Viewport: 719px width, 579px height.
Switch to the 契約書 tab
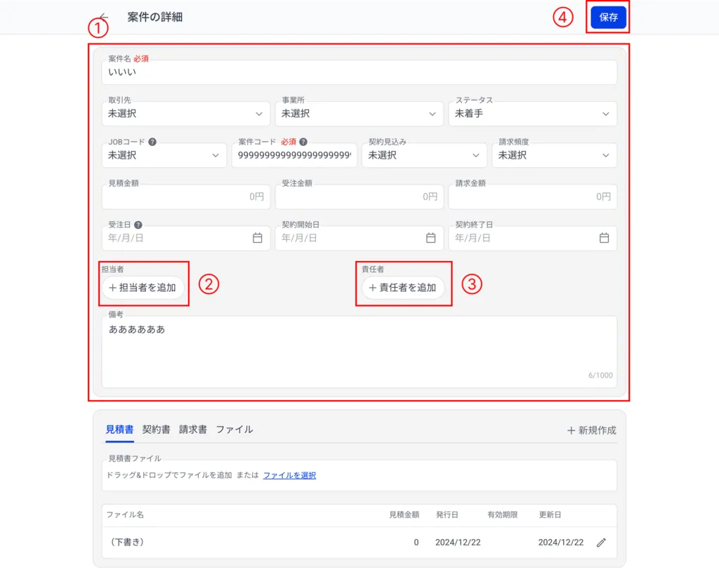pos(157,430)
